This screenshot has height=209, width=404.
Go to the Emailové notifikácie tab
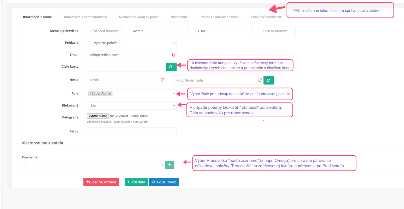[266, 17]
